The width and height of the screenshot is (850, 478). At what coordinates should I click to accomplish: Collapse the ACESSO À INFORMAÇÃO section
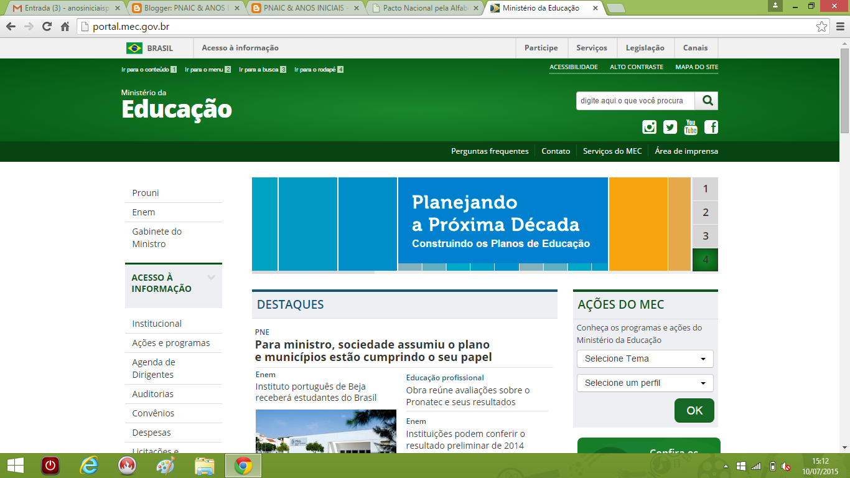(211, 278)
